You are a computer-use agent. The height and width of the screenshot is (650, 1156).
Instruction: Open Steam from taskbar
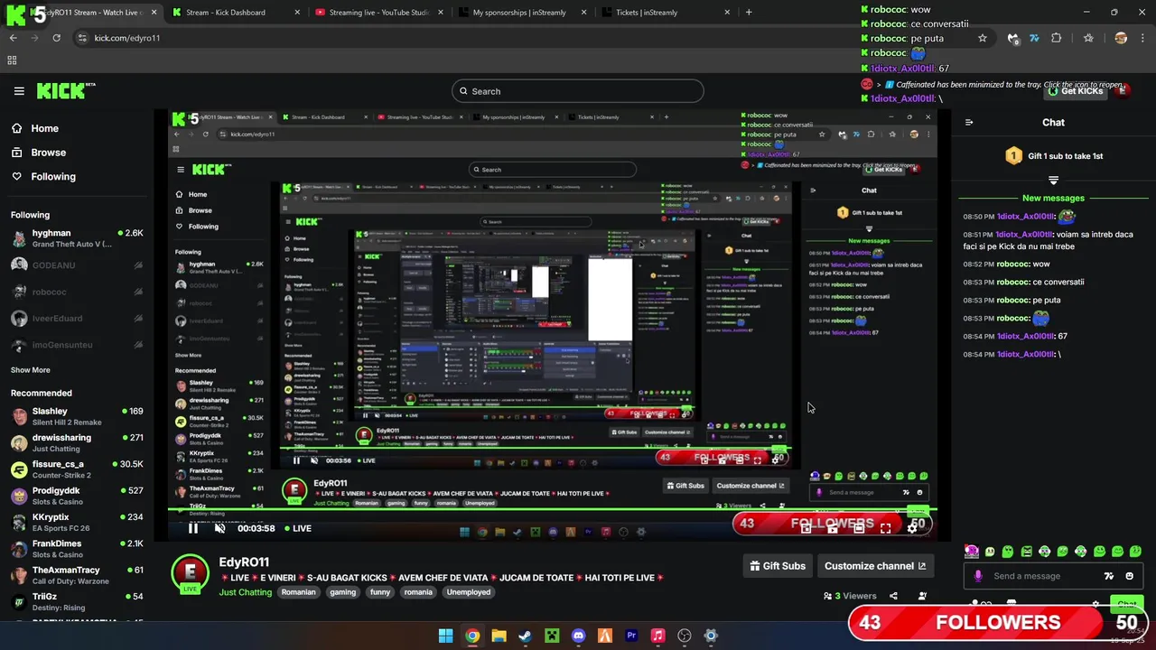[525, 636]
